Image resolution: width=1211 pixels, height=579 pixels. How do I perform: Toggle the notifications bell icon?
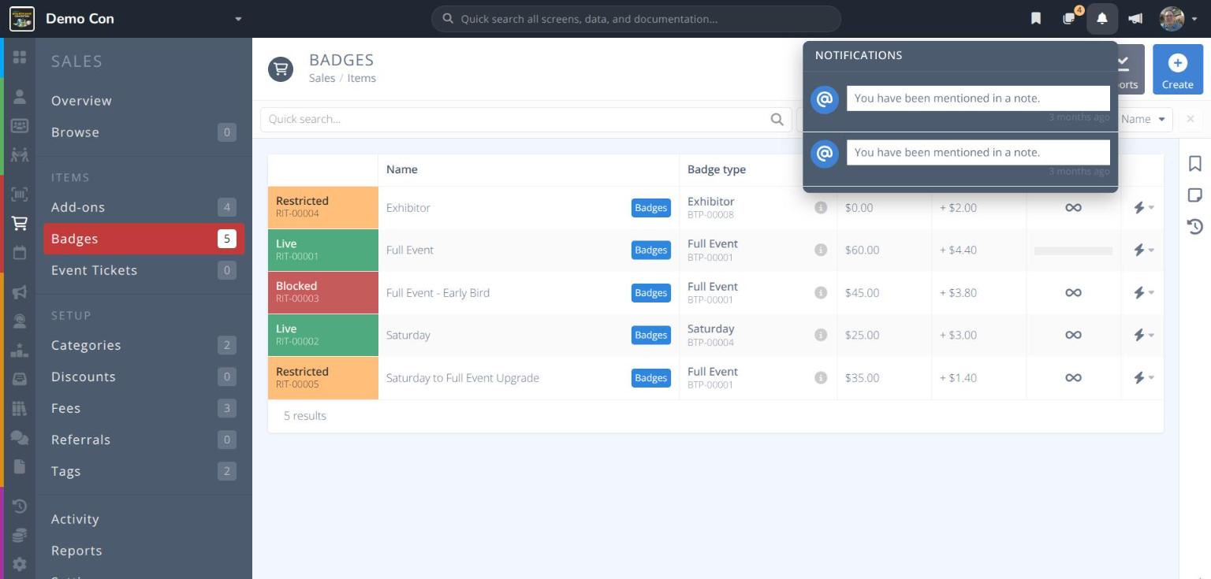coord(1102,18)
